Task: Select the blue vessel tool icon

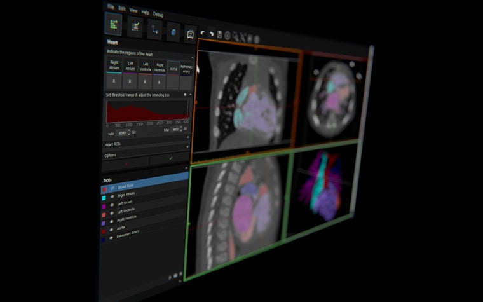Action: point(154,30)
